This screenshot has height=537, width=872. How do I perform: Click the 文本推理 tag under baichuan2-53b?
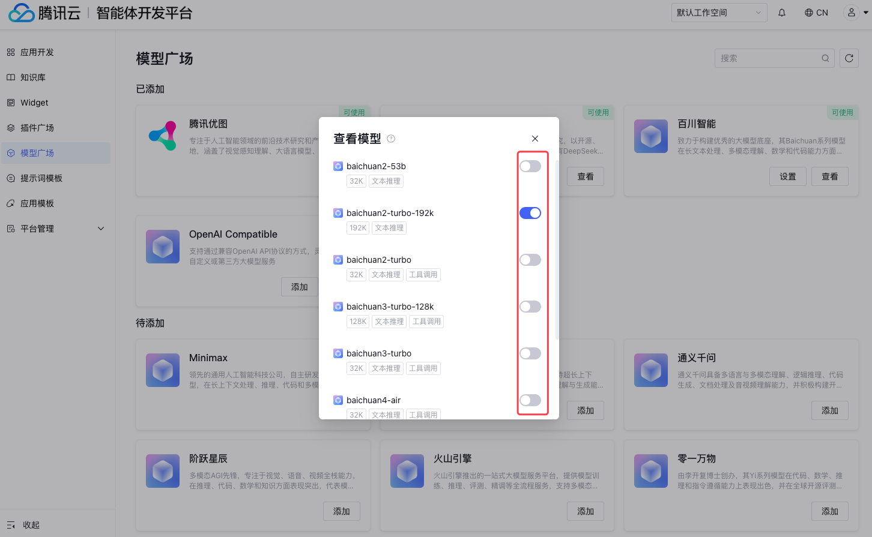point(386,181)
